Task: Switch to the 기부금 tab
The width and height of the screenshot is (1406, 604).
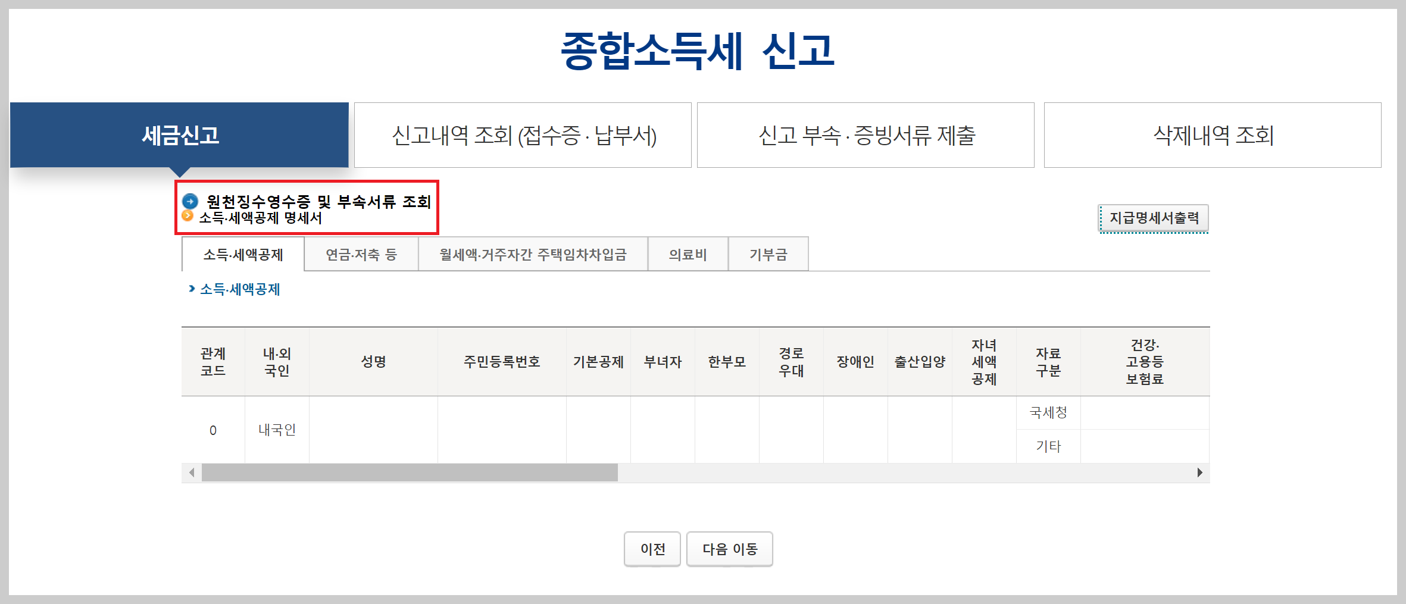Action: coord(768,254)
